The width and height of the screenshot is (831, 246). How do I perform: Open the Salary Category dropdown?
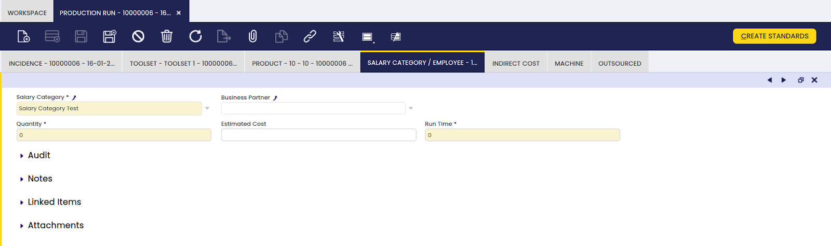point(207,108)
